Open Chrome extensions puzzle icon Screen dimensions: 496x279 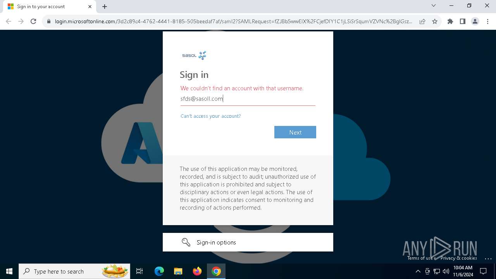tap(450, 21)
